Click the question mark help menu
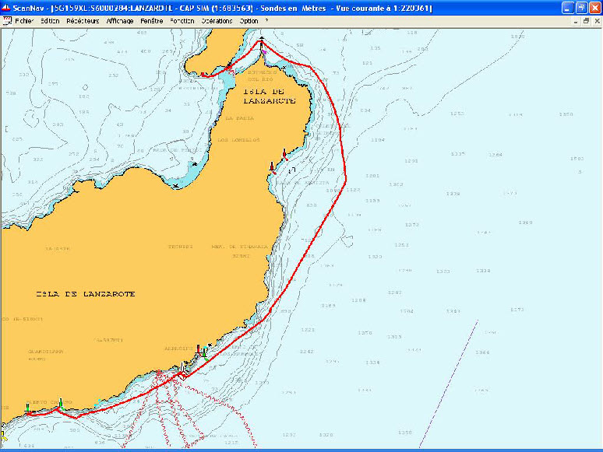Screen dimensions: 603x452 tap(266, 21)
